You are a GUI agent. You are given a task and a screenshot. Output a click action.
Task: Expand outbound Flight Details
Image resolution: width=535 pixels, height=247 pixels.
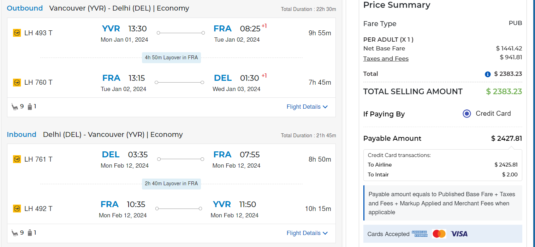click(307, 107)
